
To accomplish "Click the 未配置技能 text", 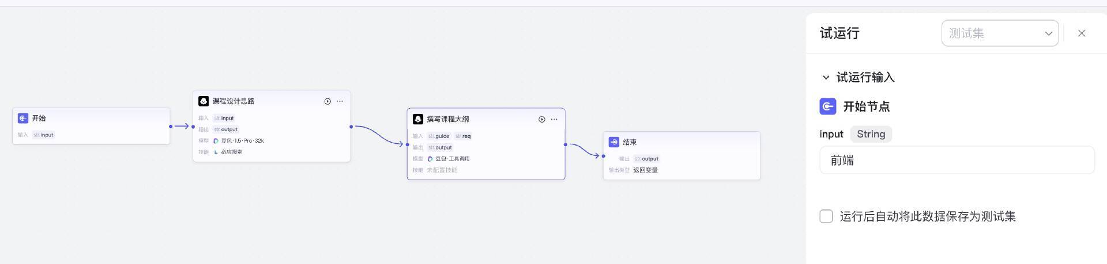I will click(442, 170).
